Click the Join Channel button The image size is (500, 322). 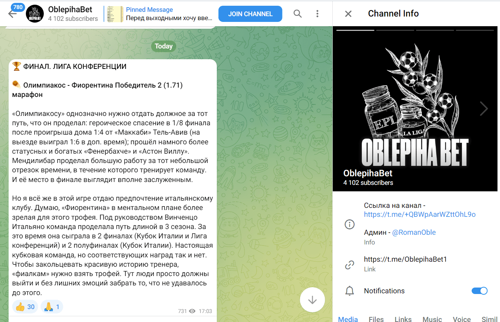[250, 14]
